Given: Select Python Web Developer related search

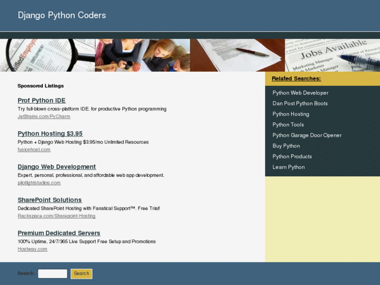Looking at the screenshot, I should [x=300, y=93].
